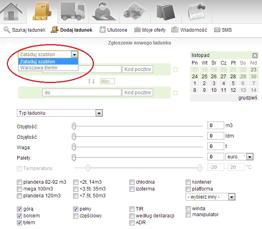Click the Abc text mode button
The height and width of the screenshot is (229, 262).
point(107,81)
